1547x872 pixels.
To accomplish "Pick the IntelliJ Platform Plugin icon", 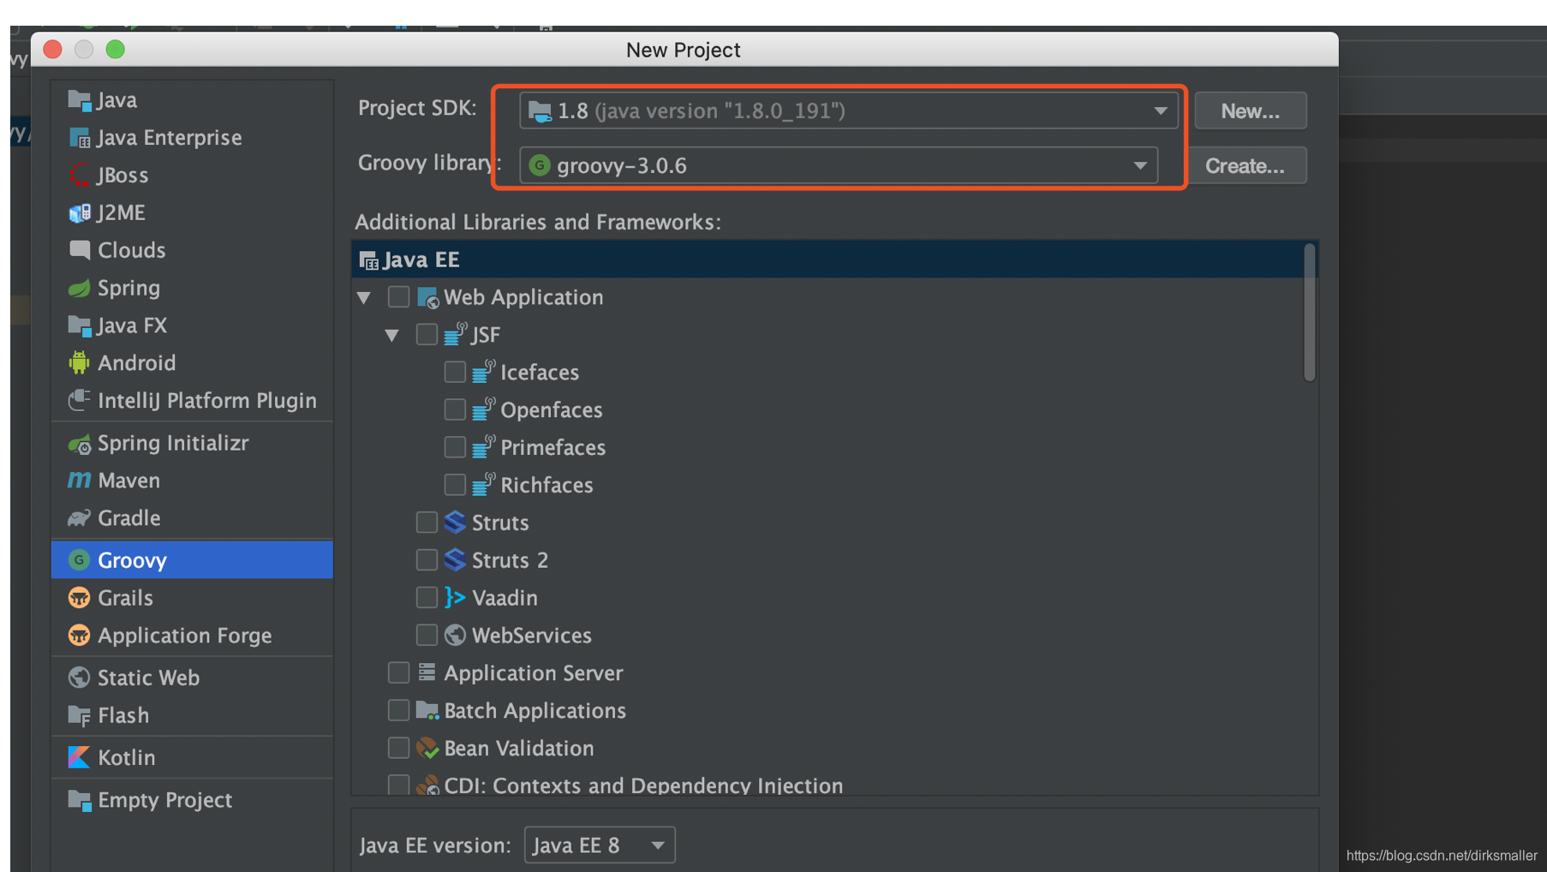I will pyautogui.click(x=79, y=401).
